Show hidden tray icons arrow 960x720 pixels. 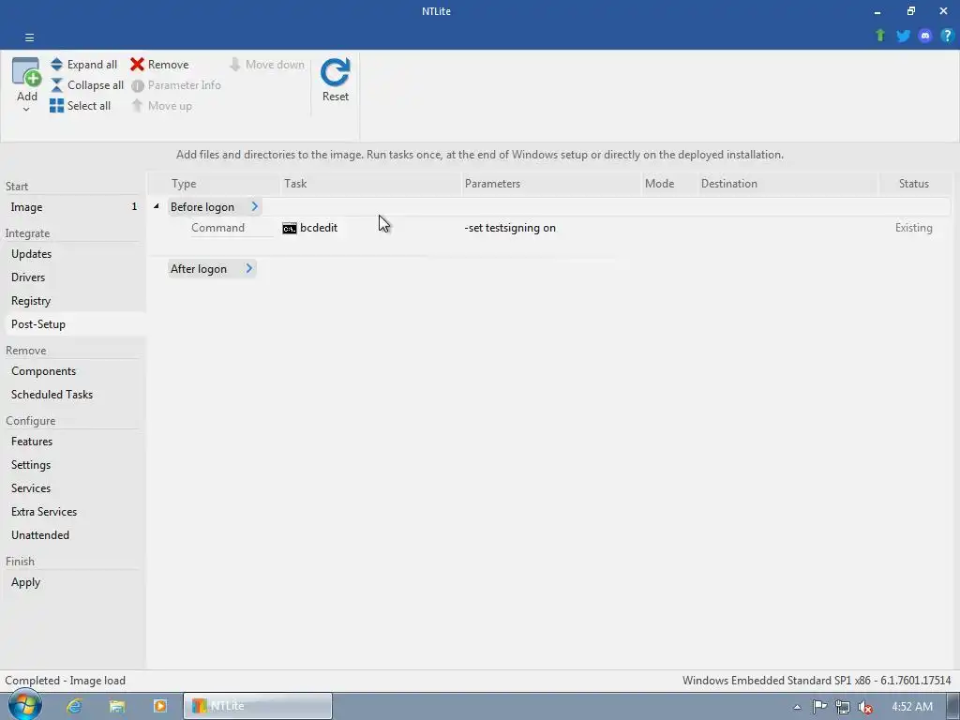pyautogui.click(x=797, y=707)
